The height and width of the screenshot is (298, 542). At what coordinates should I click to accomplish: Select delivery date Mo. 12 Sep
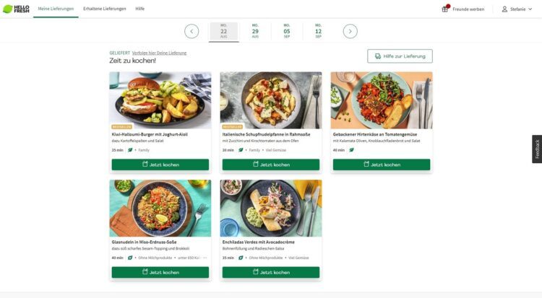(319, 31)
